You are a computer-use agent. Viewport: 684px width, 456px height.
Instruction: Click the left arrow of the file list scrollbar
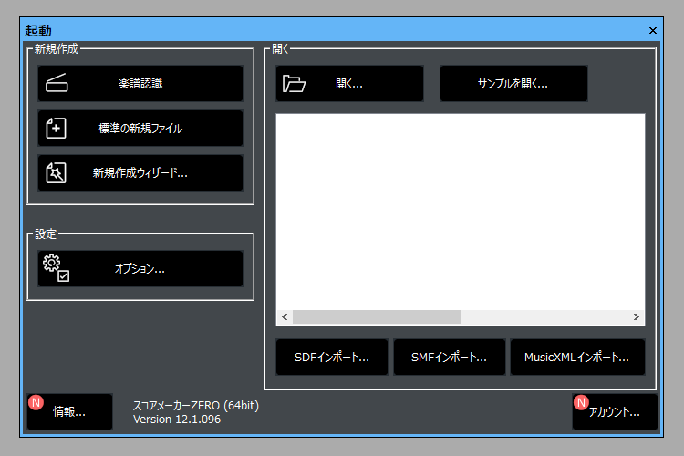pyautogui.click(x=285, y=316)
